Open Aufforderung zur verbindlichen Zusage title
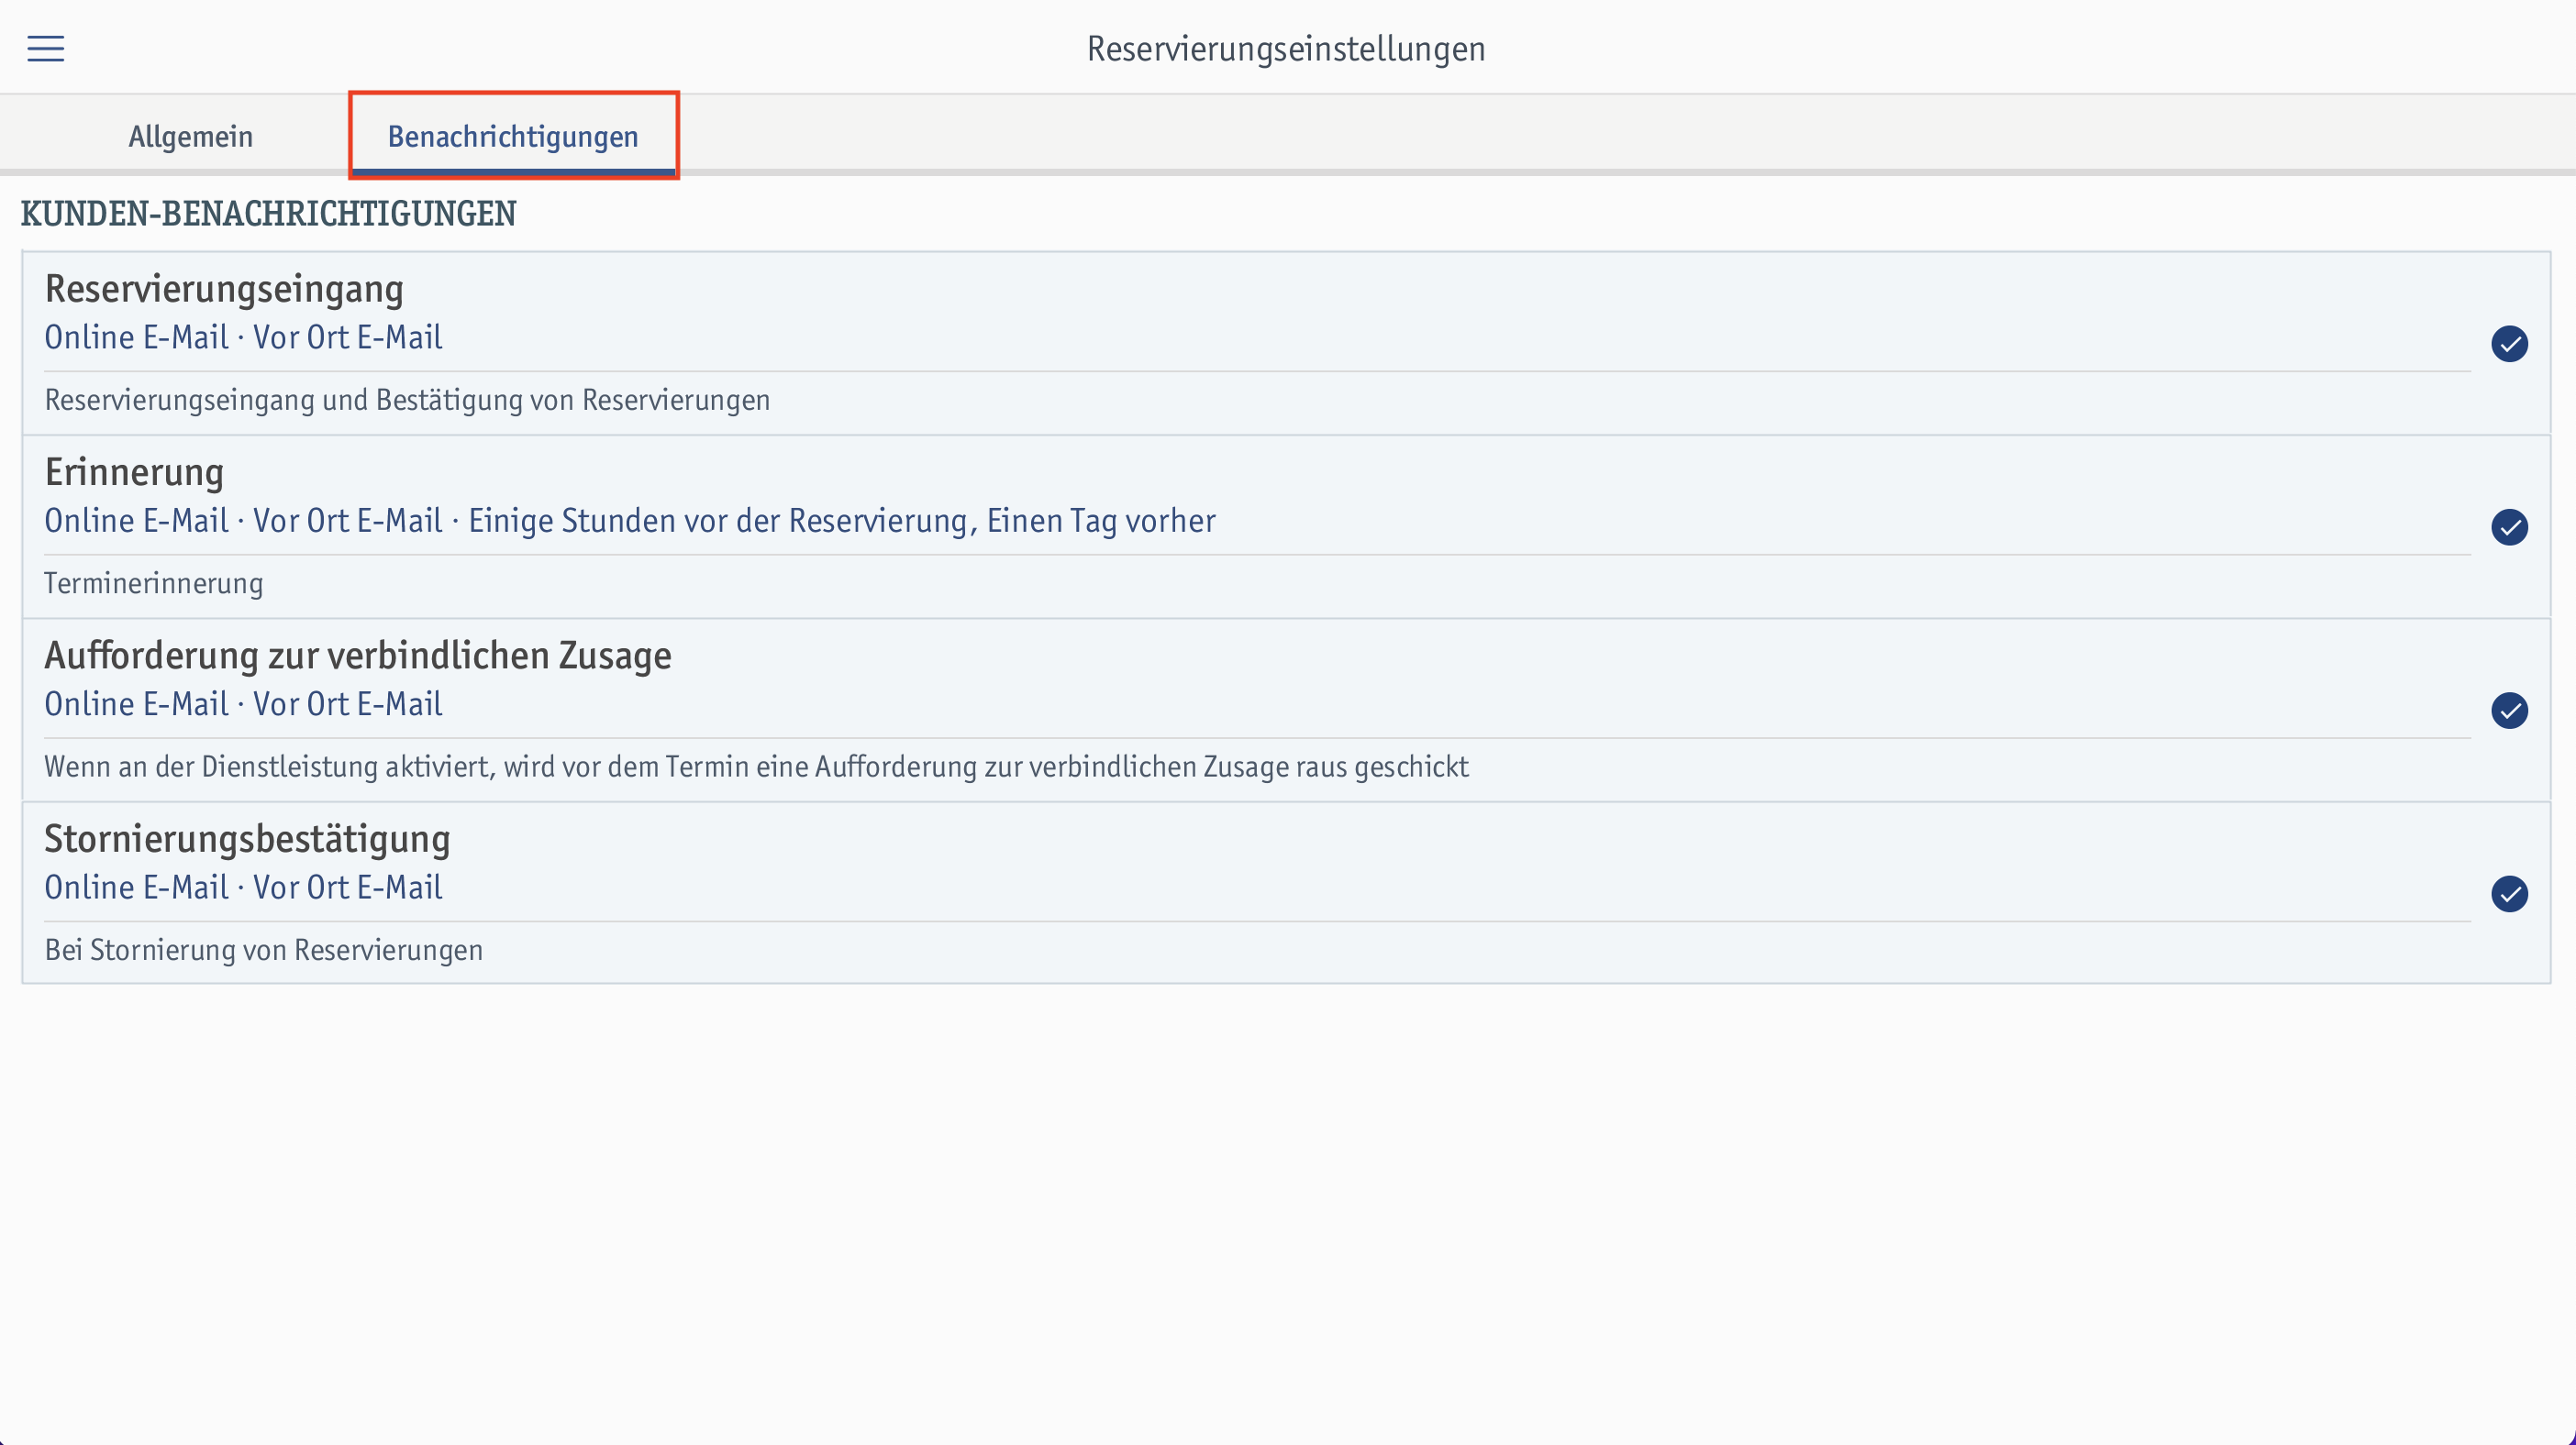The height and width of the screenshot is (1445, 2576). [358, 656]
